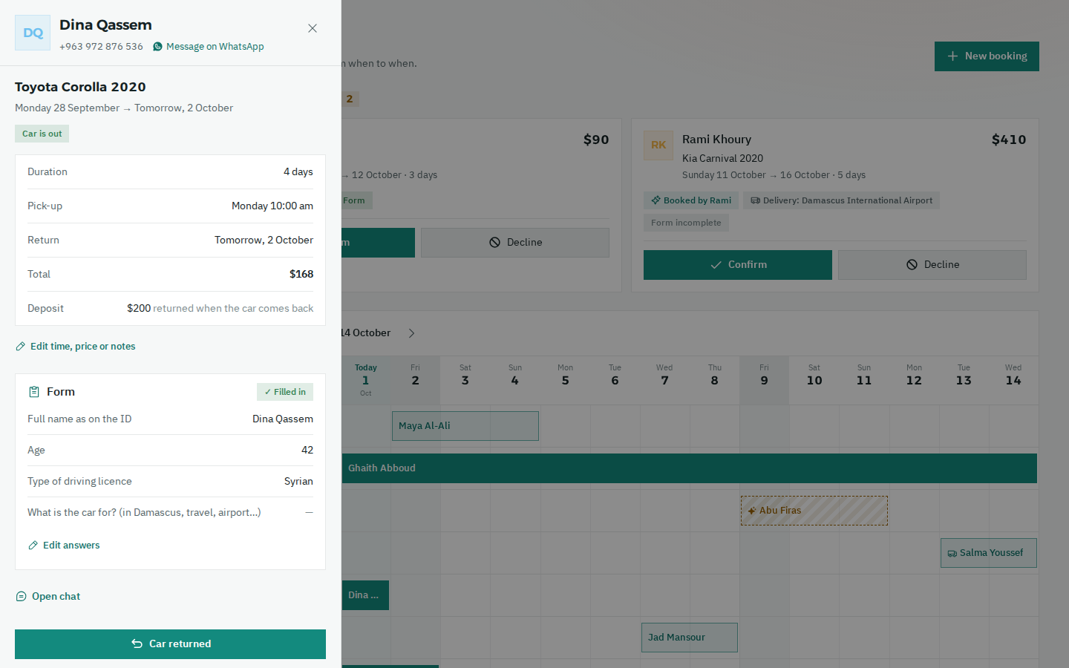The height and width of the screenshot is (668, 1069).
Task: Click the checkmark icon on Confirm button
Action: click(716, 265)
